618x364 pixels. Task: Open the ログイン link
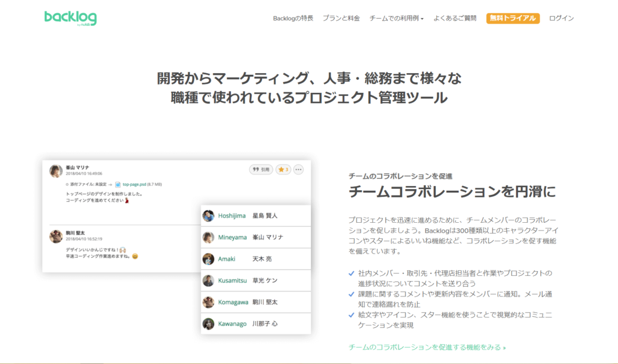pyautogui.click(x=561, y=18)
